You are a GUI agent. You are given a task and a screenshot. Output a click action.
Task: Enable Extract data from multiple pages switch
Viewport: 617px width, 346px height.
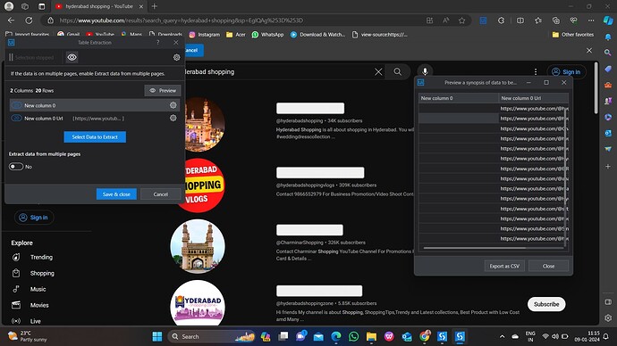(x=16, y=167)
